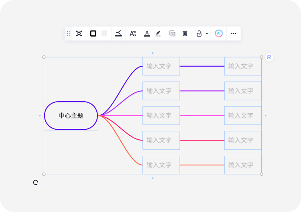Select the black border style icon
The height and width of the screenshot is (212, 301).
(x=93, y=33)
